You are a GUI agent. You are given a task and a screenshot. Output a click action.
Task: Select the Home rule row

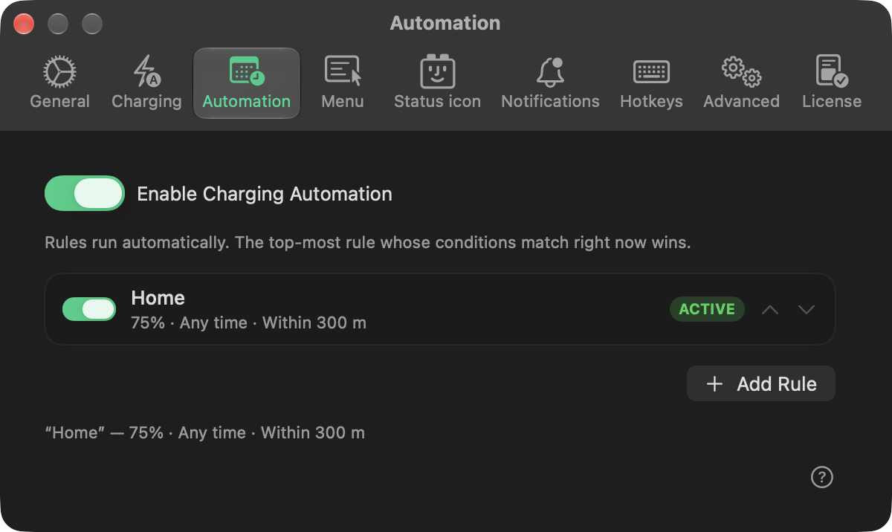point(440,309)
